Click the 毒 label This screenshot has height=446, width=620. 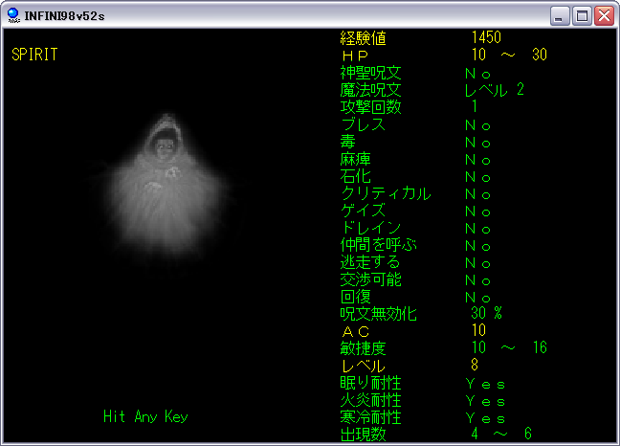(x=348, y=142)
